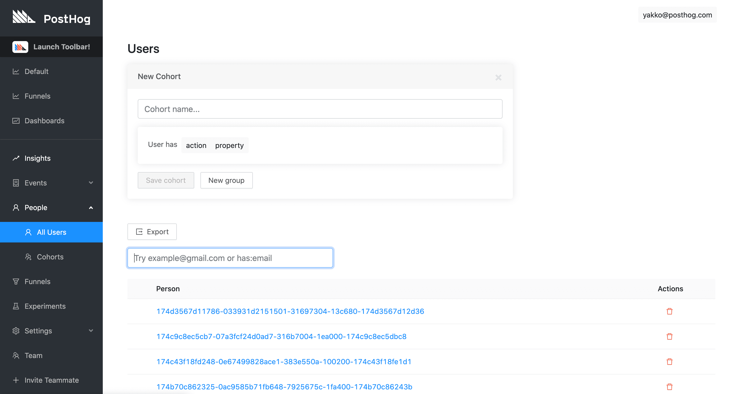Delete person 174c43f18fd248 with trash icon

[x=670, y=362]
